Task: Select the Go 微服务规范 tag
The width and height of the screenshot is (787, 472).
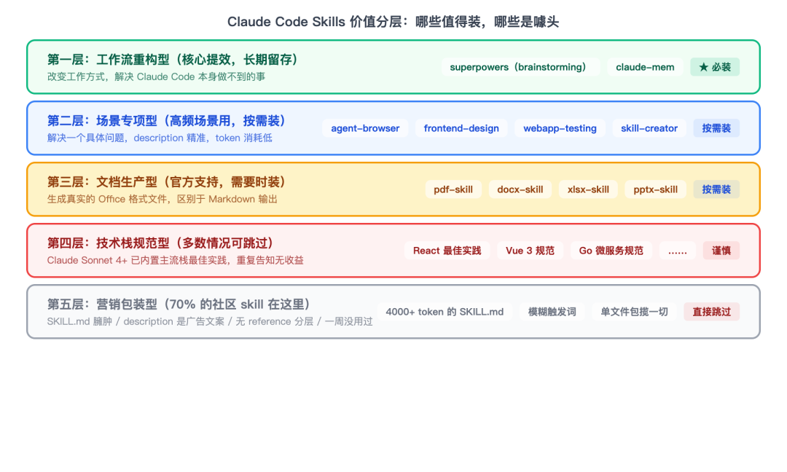Action: (x=611, y=251)
